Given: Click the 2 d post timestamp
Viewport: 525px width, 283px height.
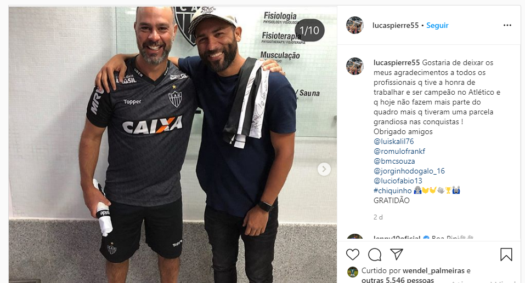Looking at the screenshot, I should [378, 217].
